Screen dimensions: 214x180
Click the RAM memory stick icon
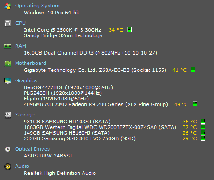(8, 46)
